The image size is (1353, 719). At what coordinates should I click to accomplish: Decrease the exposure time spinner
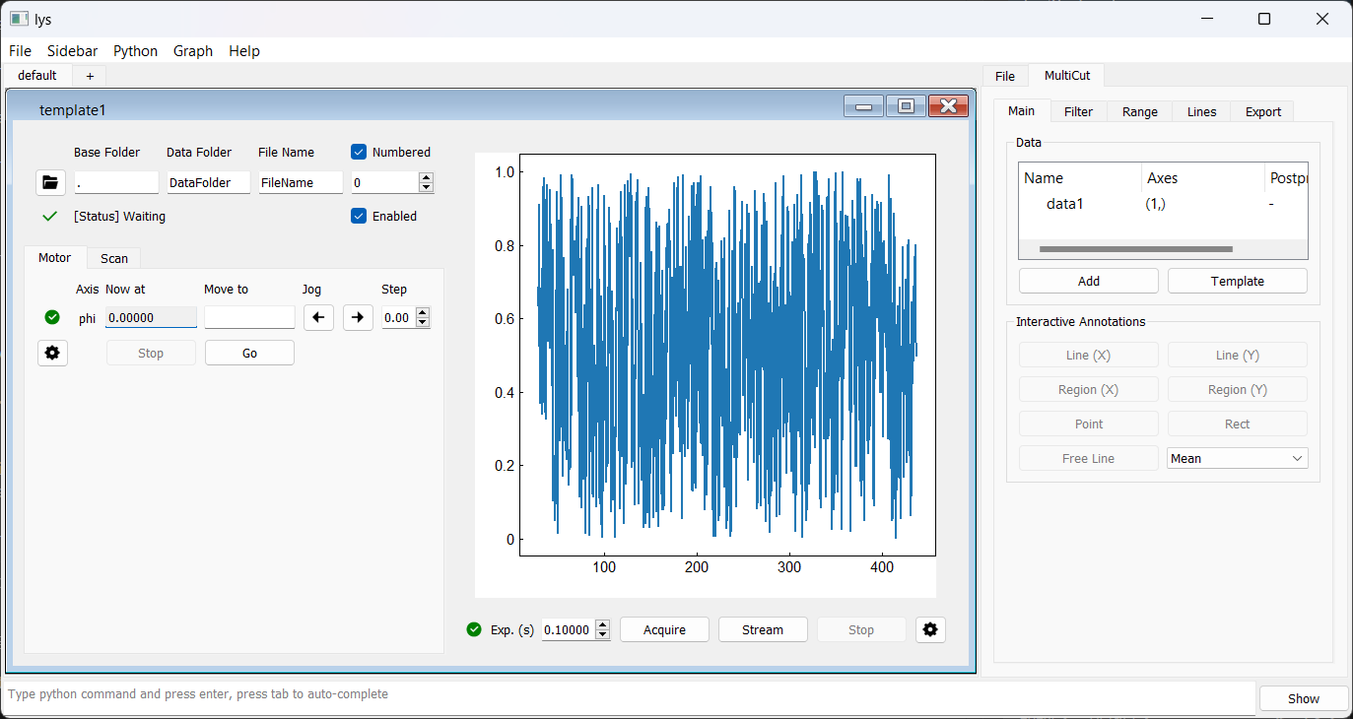tap(603, 634)
